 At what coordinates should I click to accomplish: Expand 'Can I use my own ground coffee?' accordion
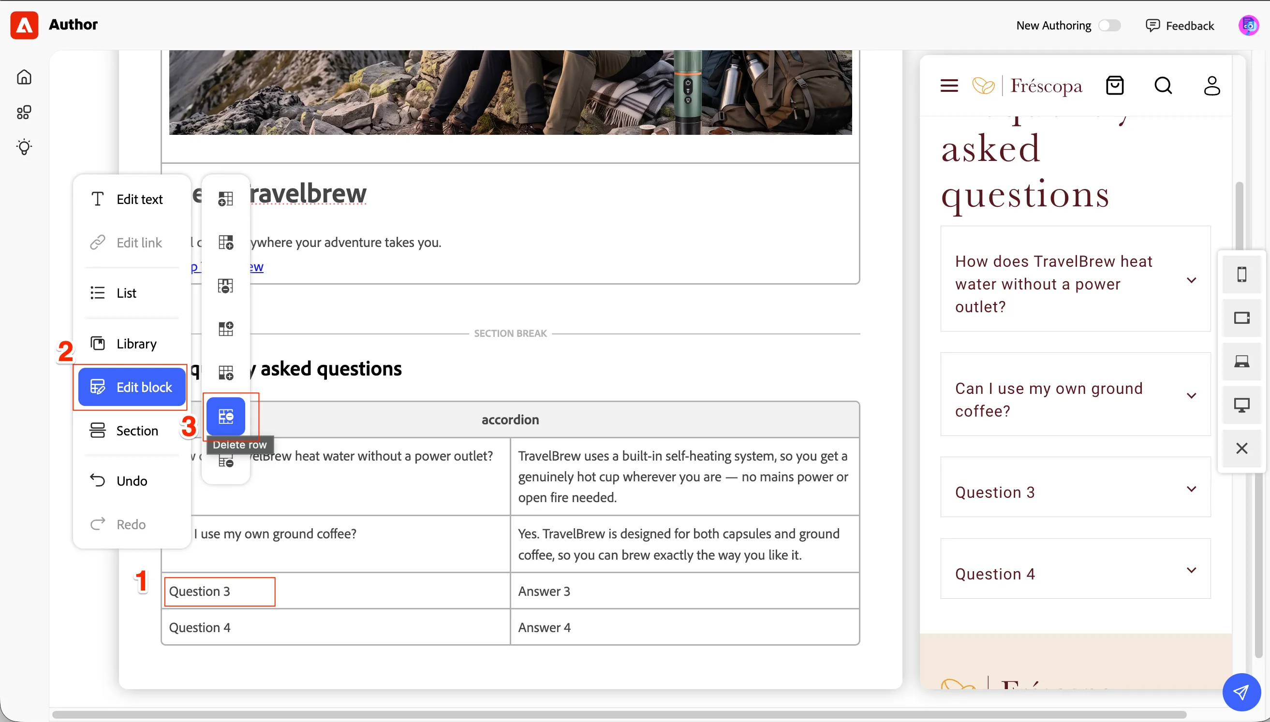click(1076, 395)
